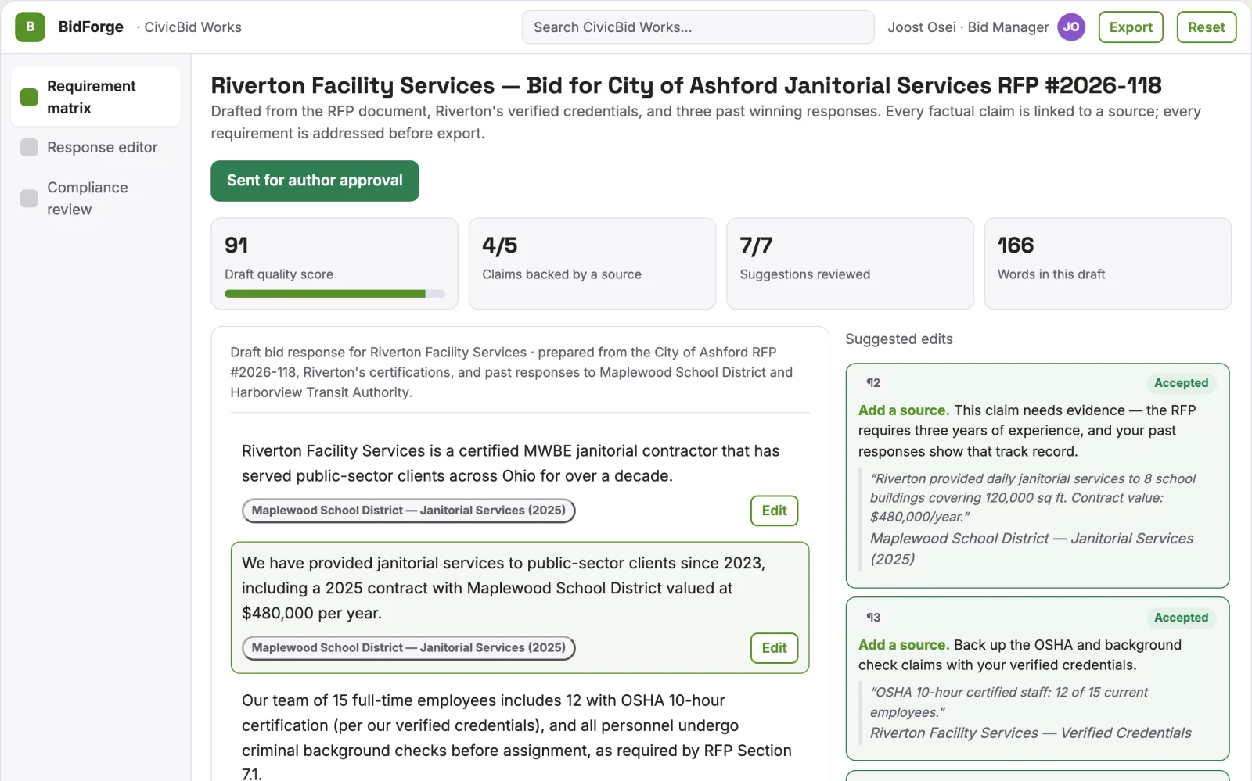Click the ¶3 paragraph marker

click(x=873, y=618)
